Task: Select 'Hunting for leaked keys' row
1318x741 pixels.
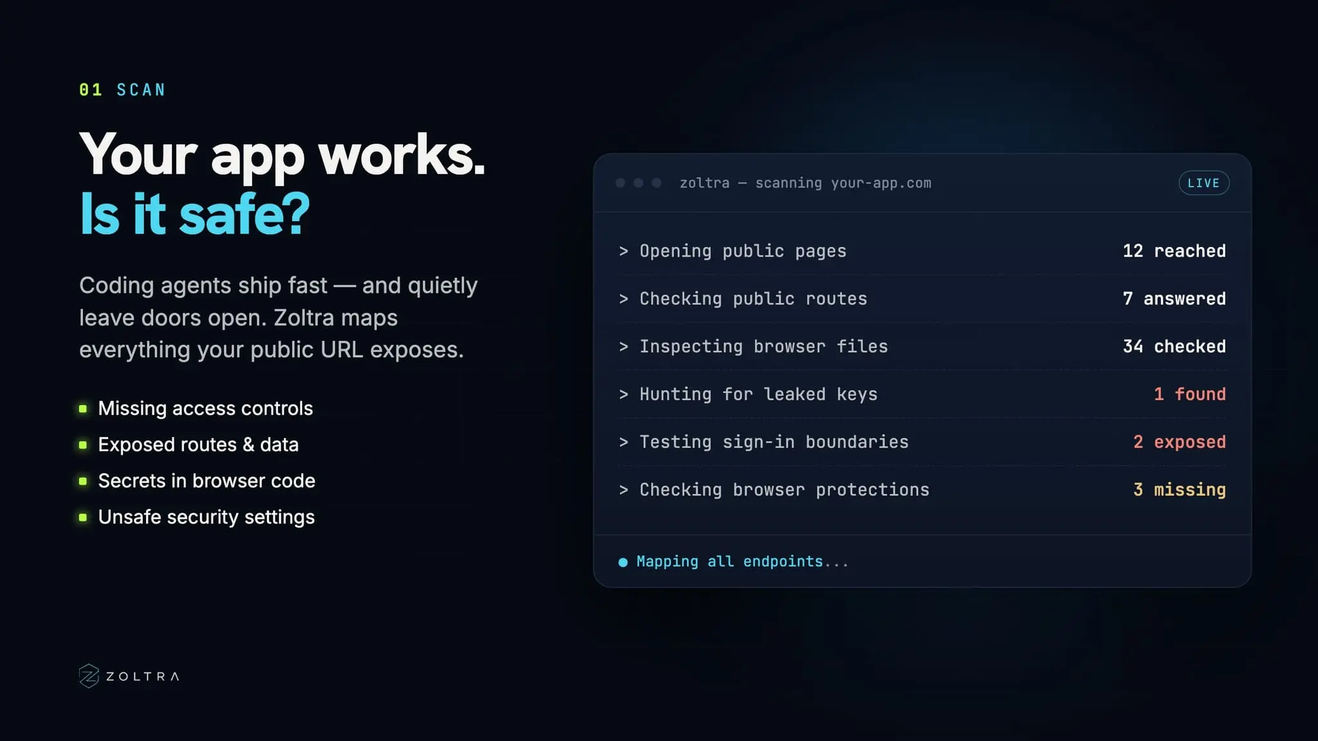Action: 922,394
